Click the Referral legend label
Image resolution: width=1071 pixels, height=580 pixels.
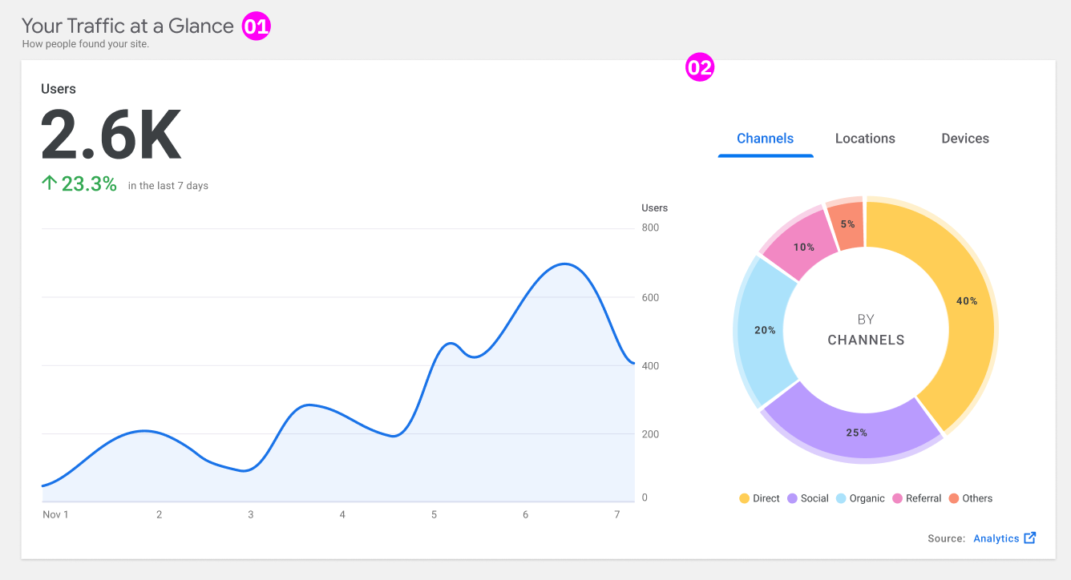(x=923, y=498)
